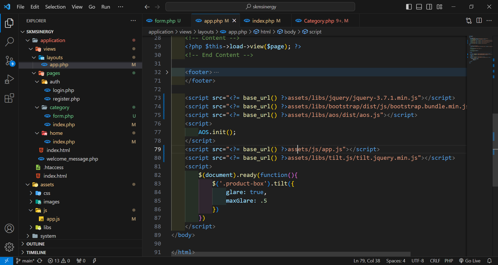Change language mode PHP in status bar

point(449,261)
